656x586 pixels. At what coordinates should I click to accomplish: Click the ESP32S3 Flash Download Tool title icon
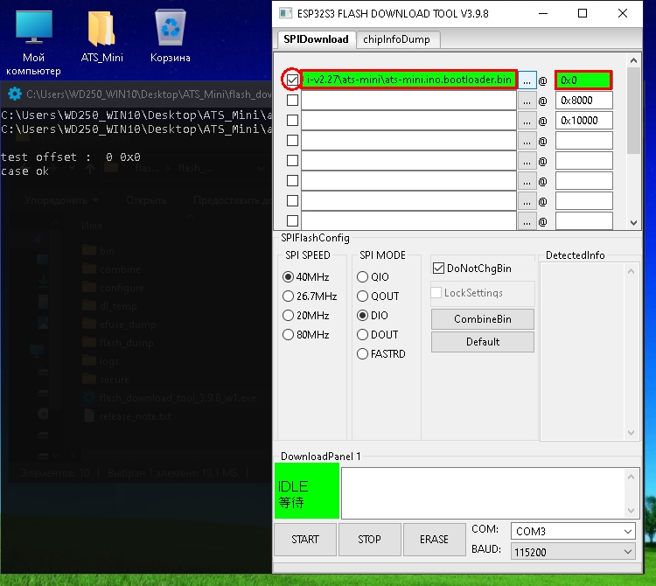(x=285, y=13)
